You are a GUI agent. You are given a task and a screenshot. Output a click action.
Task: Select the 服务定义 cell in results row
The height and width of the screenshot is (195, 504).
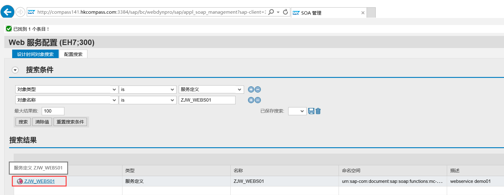tap(176, 181)
